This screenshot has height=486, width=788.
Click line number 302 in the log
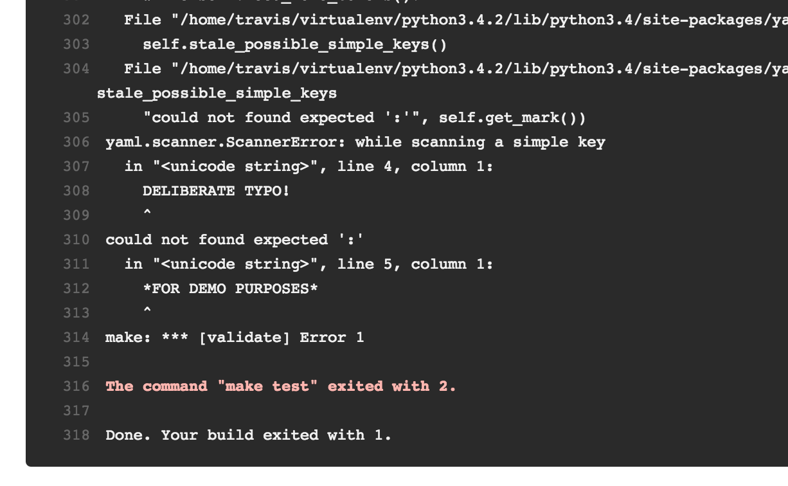point(76,21)
